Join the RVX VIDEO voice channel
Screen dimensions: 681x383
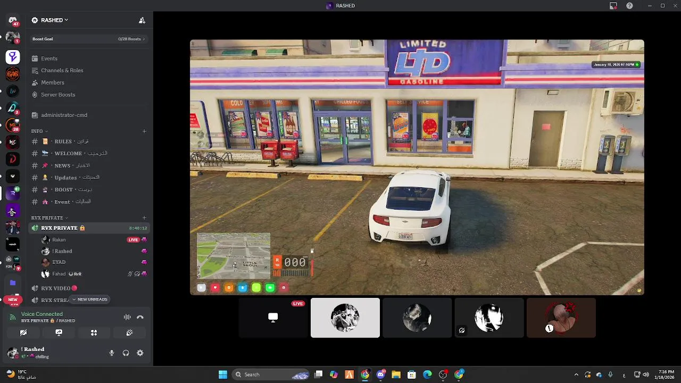[88, 288]
